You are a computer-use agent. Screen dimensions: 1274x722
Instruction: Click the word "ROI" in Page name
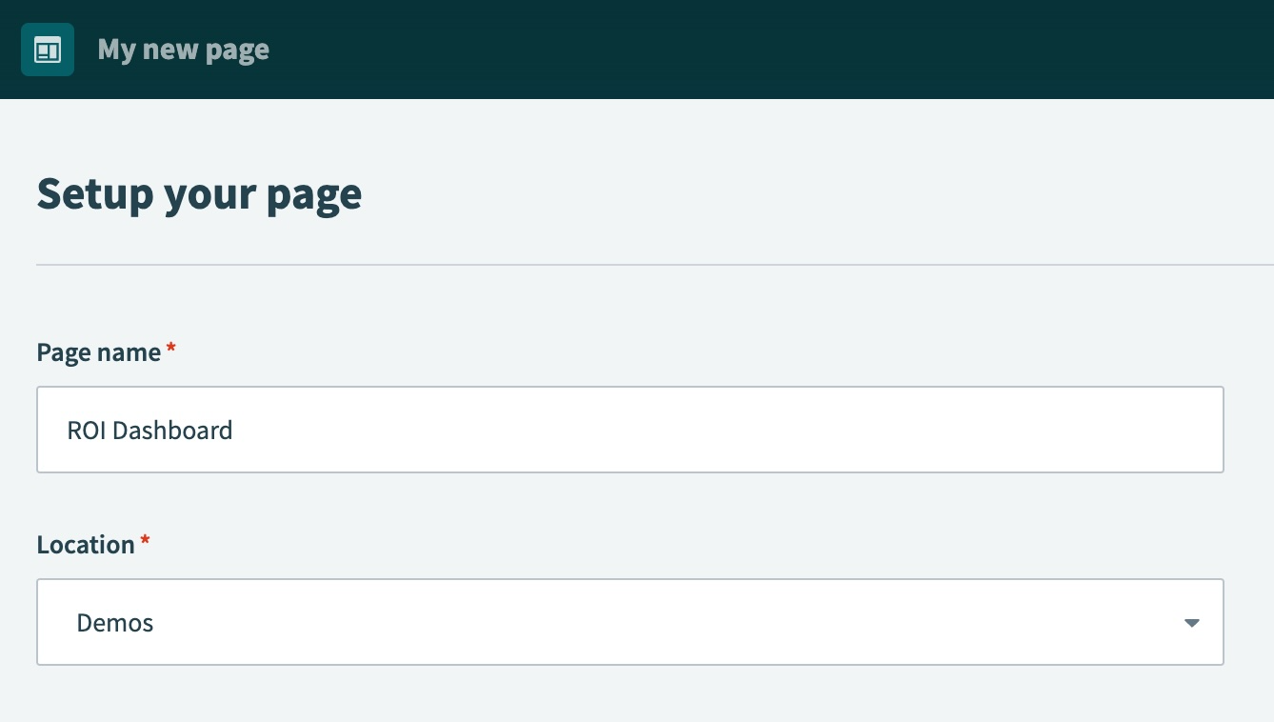pyautogui.click(x=87, y=431)
